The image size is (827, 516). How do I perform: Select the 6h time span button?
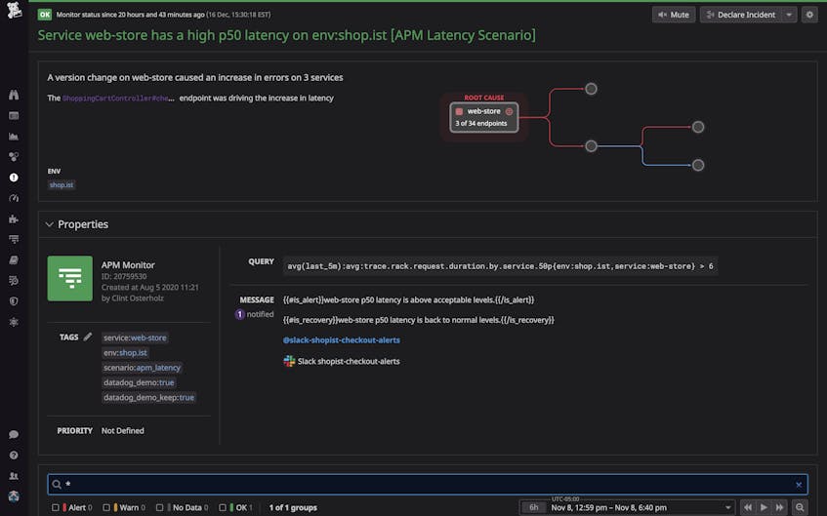[534, 507]
